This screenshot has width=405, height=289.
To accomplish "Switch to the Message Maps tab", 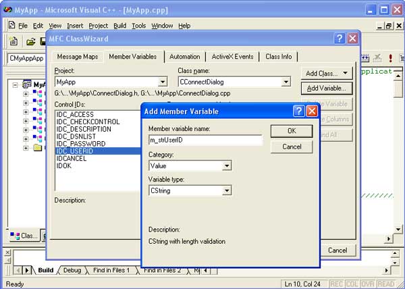I will click(x=78, y=57).
